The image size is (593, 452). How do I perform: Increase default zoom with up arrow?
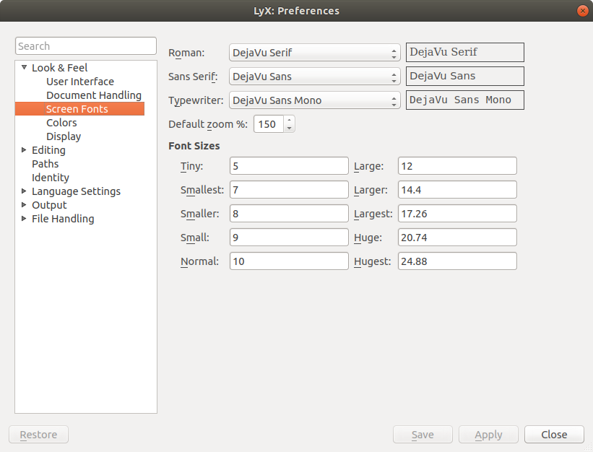pos(289,120)
